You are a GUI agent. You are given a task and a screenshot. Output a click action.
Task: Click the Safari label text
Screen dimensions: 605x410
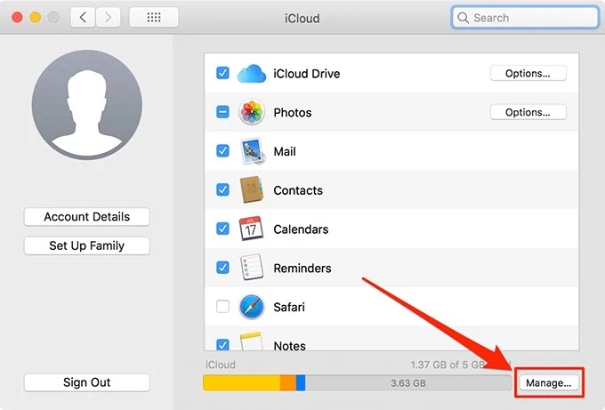pyautogui.click(x=289, y=308)
